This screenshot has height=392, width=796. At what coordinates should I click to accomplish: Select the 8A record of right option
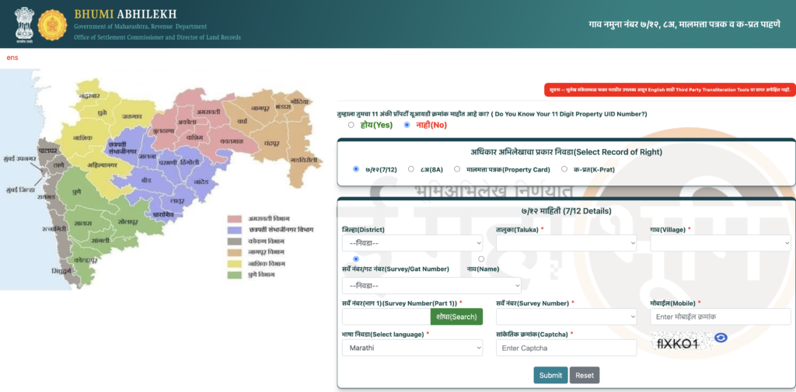click(x=411, y=168)
